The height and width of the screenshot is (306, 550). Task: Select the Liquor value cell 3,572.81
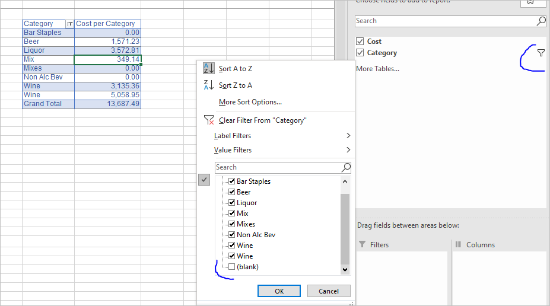(107, 50)
